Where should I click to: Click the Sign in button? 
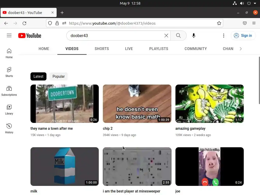point(243,36)
